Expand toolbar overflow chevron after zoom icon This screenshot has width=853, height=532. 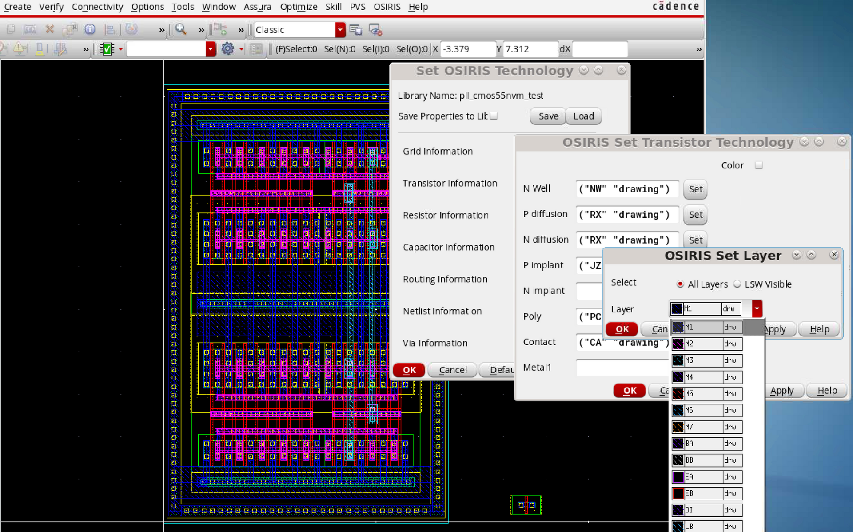coord(201,30)
